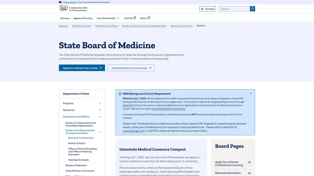
Task: Click the info icon in the alert
Action: [120, 94]
